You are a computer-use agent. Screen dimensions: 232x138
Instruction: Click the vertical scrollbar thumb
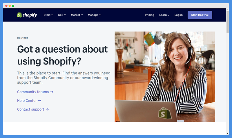228,21
